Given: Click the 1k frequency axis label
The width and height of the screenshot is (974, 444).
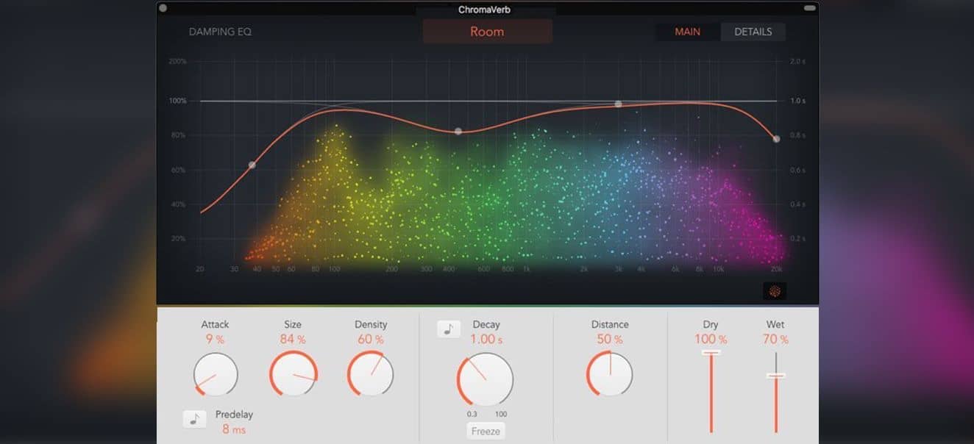Looking at the screenshot, I should (x=527, y=270).
